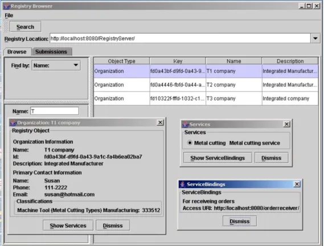Minimize the Registry Browser window
Image resolution: width=324 pixels, height=246 pixels.
(302, 6)
